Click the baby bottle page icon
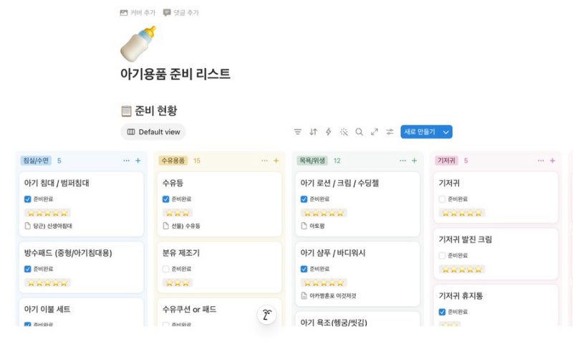The width and height of the screenshot is (573, 347). [138, 44]
